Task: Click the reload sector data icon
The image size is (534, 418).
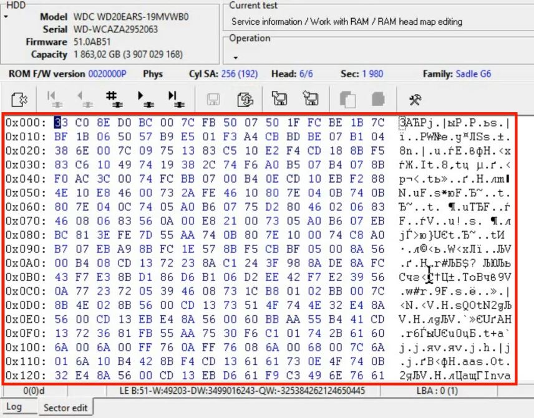Action: 245,99
